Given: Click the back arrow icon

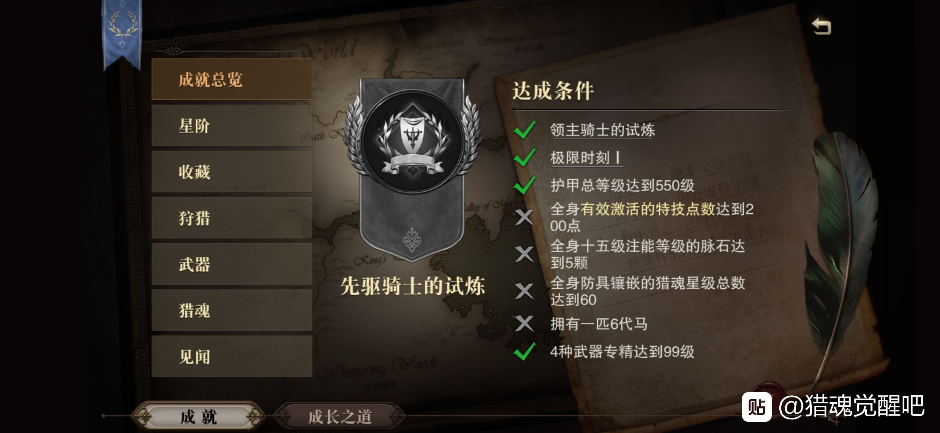Looking at the screenshot, I should [x=821, y=26].
